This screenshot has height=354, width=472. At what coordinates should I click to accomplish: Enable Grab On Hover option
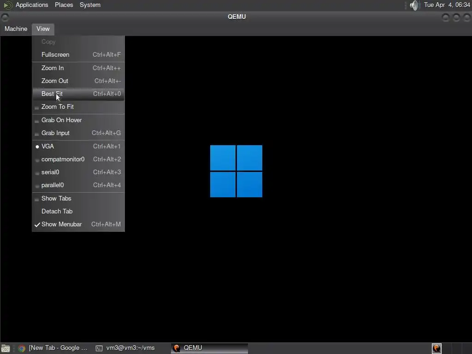click(x=78, y=120)
